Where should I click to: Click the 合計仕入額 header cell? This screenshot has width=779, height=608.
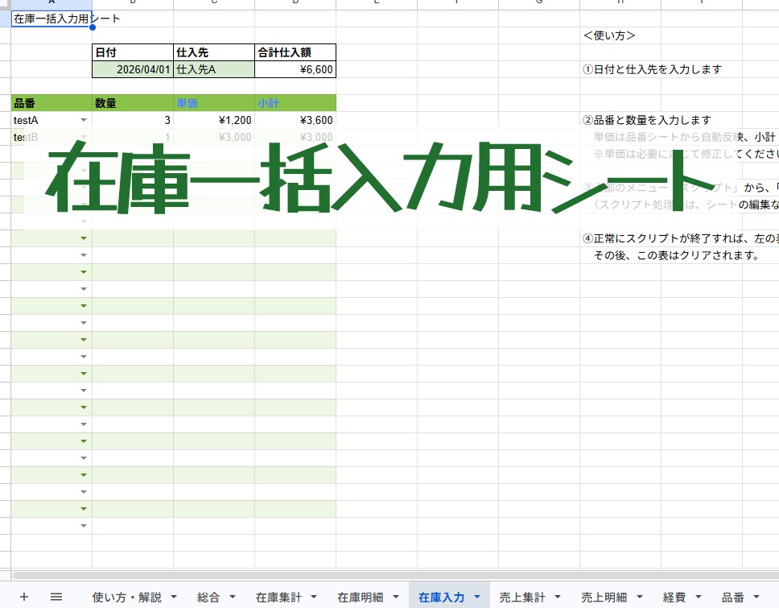pyautogui.click(x=295, y=52)
